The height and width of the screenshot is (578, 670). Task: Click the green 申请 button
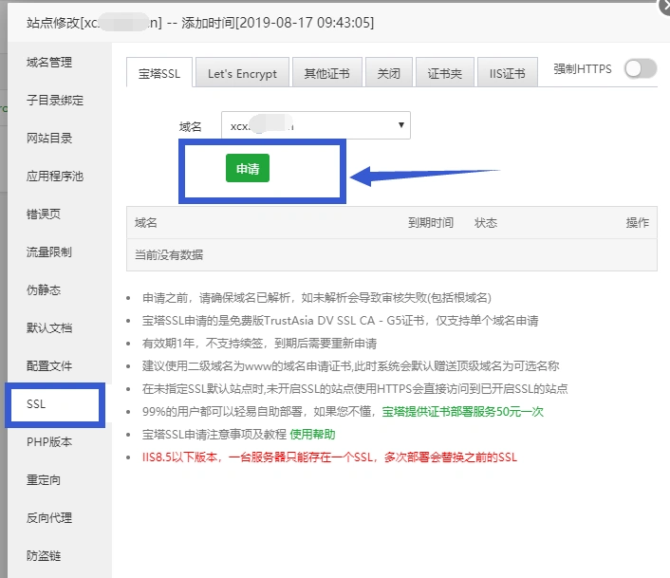click(x=248, y=168)
